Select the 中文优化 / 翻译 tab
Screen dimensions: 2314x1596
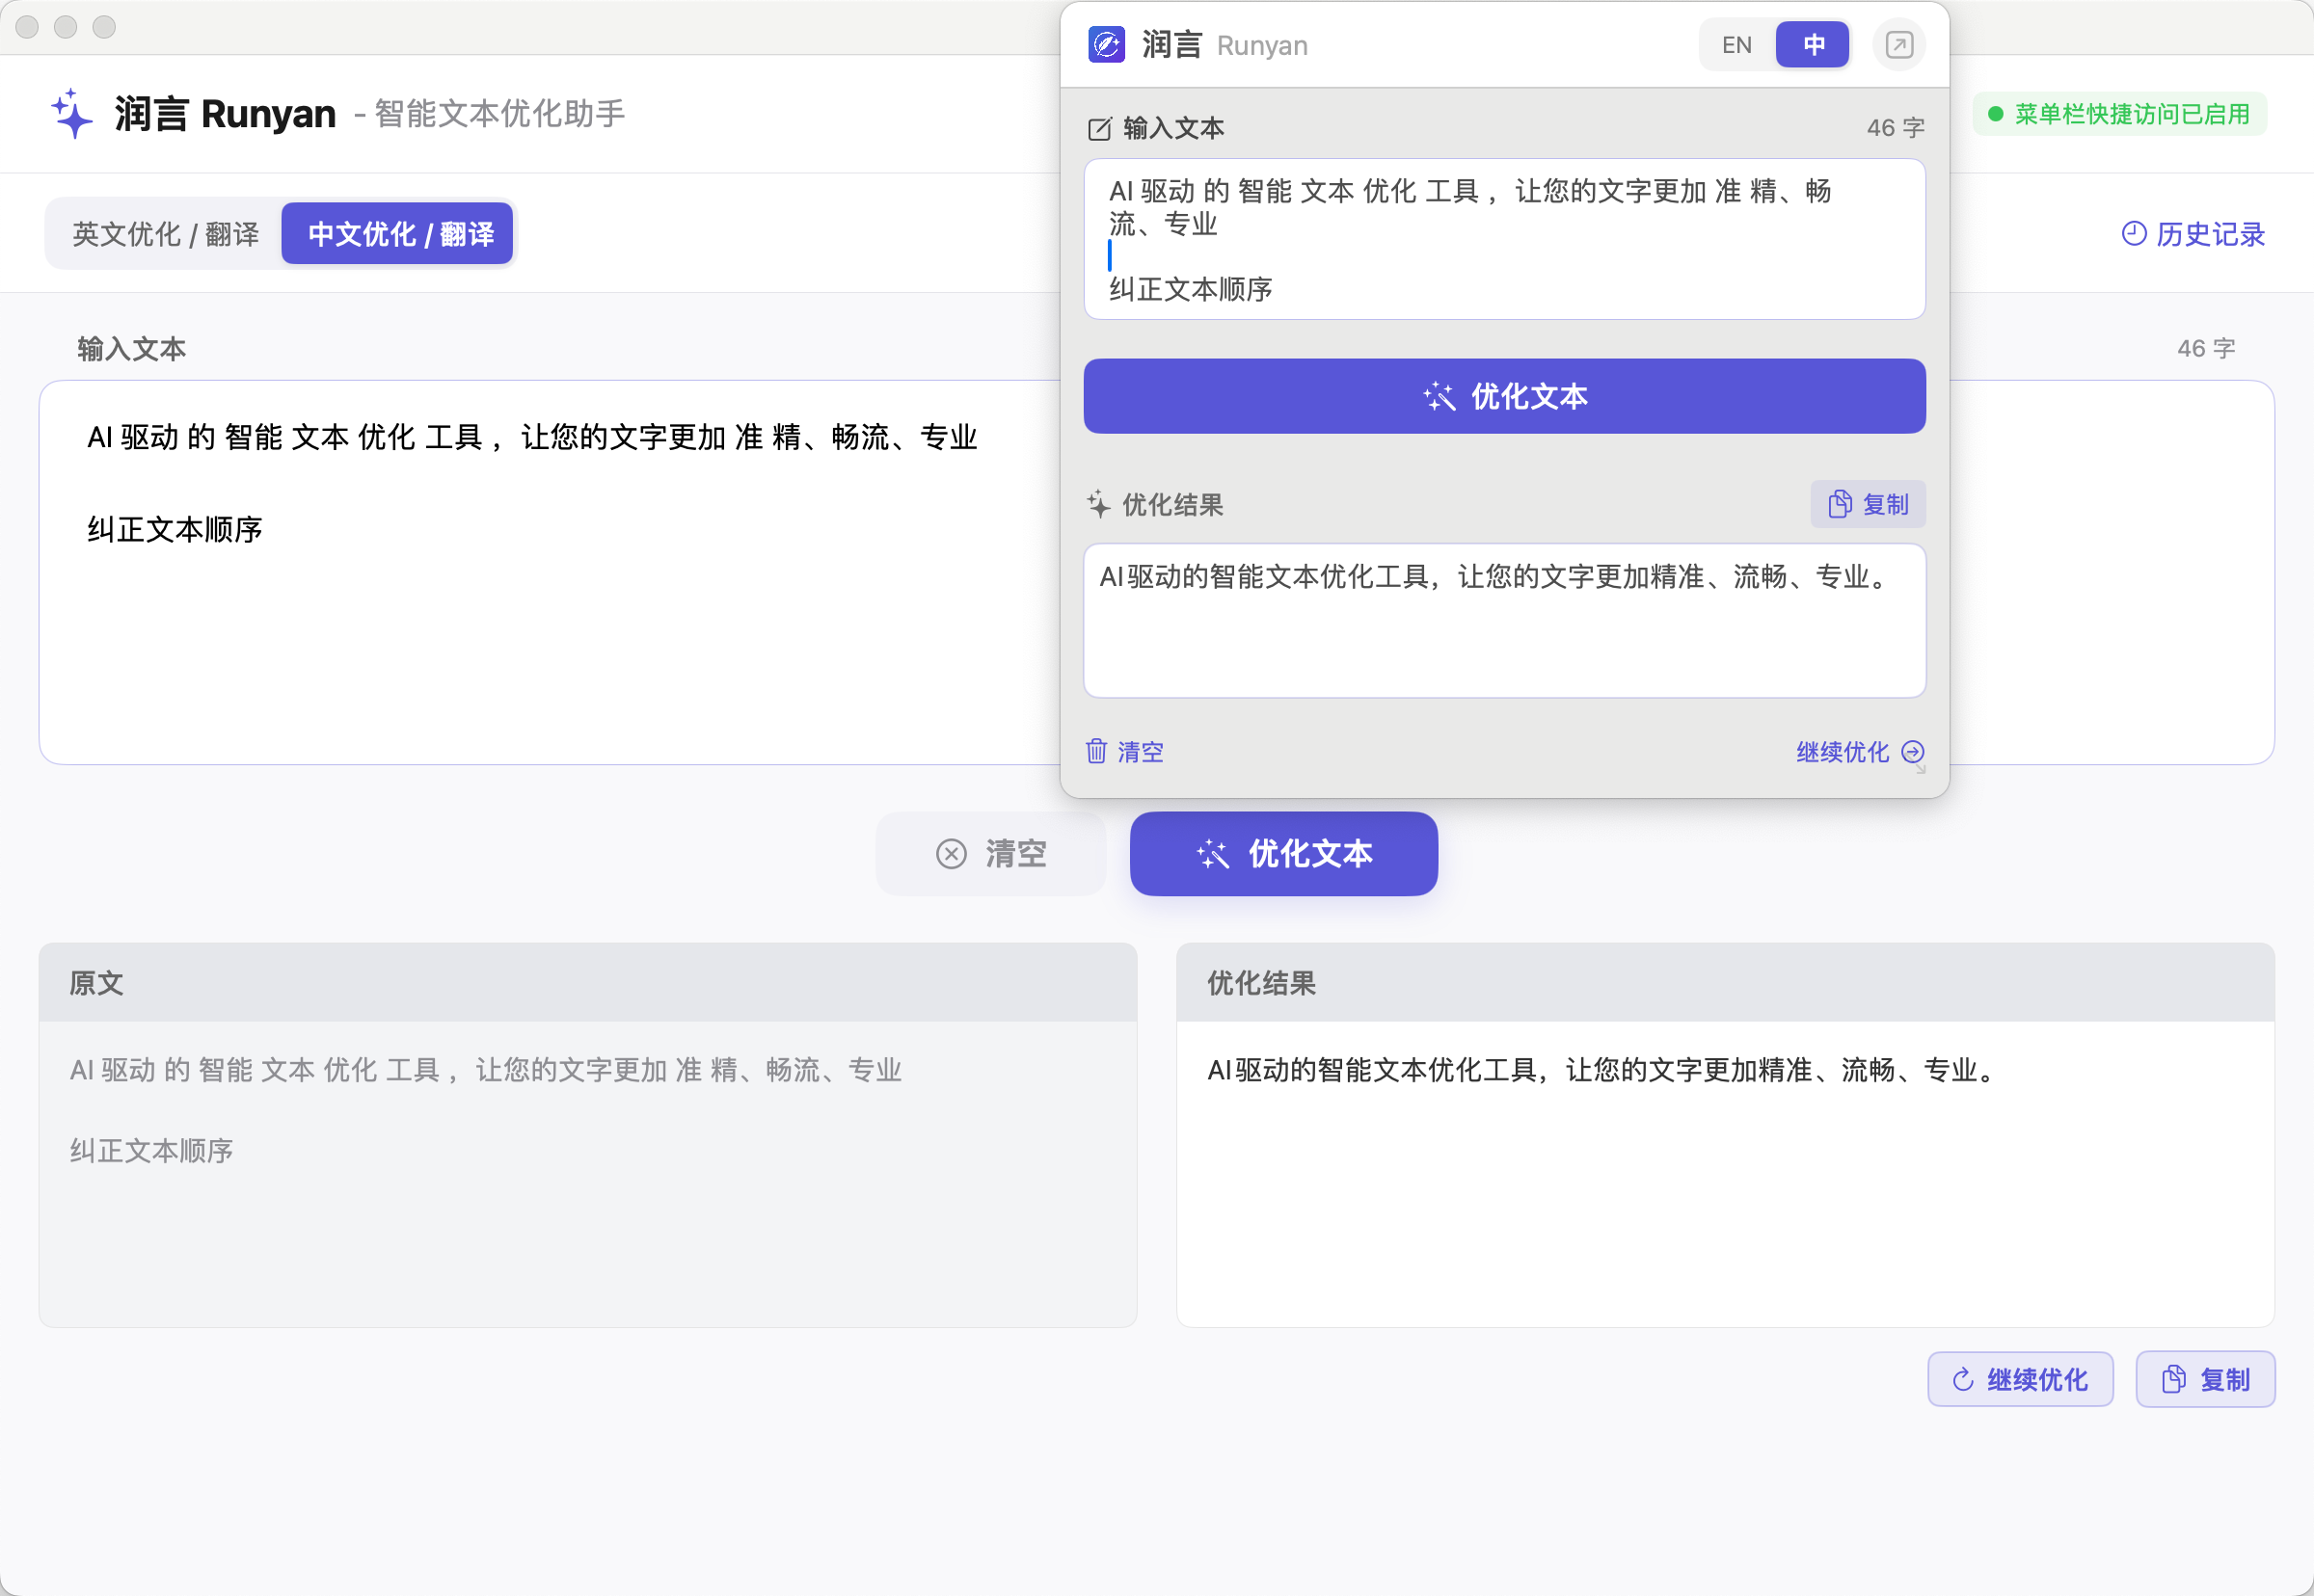click(399, 234)
